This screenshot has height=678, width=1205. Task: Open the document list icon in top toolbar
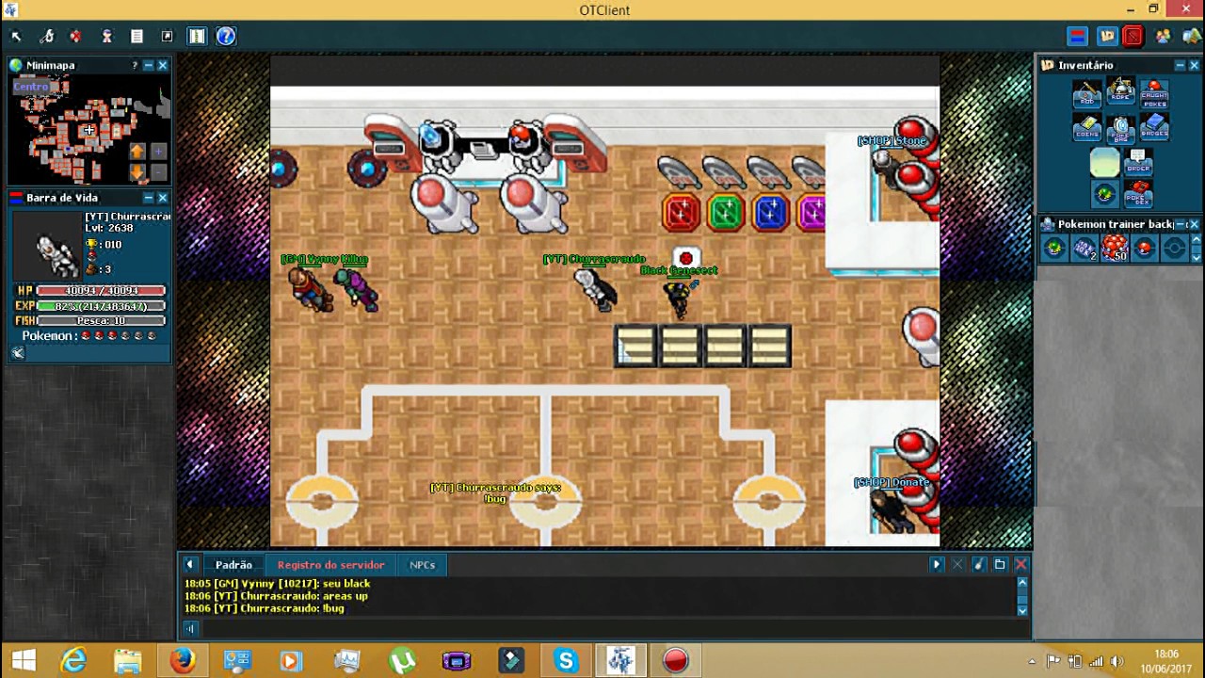coord(137,37)
